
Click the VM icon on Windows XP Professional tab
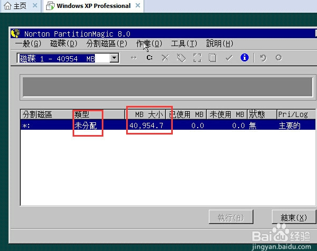[x=50, y=6]
